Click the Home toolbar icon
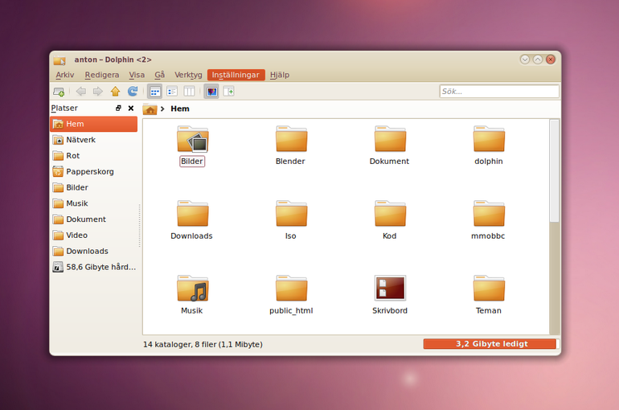This screenshot has width=619, height=410. 115,92
